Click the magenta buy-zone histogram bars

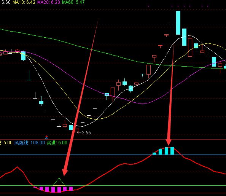point(53,190)
